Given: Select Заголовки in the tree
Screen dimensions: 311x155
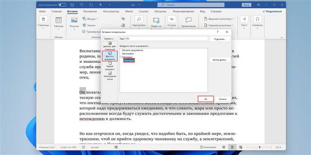Looking at the screenshot, I should pos(128,54).
